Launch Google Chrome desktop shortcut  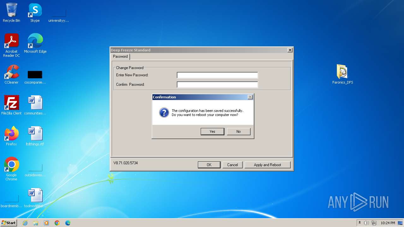11,169
